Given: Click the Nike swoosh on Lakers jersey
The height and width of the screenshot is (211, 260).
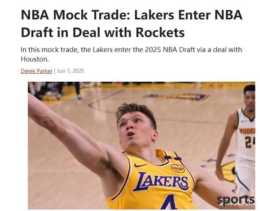Looking at the screenshot, I should pyautogui.click(x=140, y=165).
